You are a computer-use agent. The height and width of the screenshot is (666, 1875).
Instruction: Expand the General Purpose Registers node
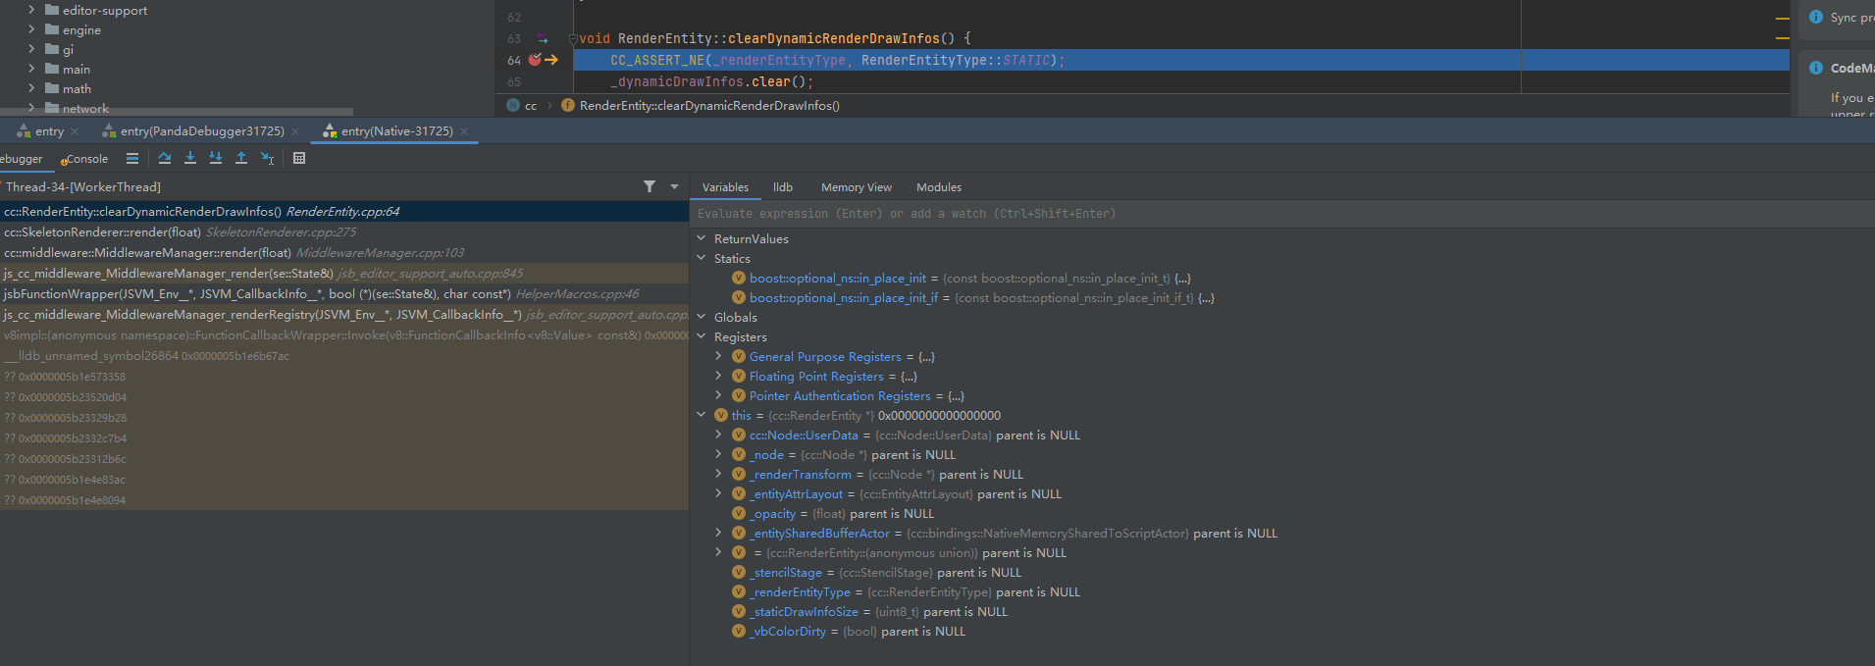(718, 356)
